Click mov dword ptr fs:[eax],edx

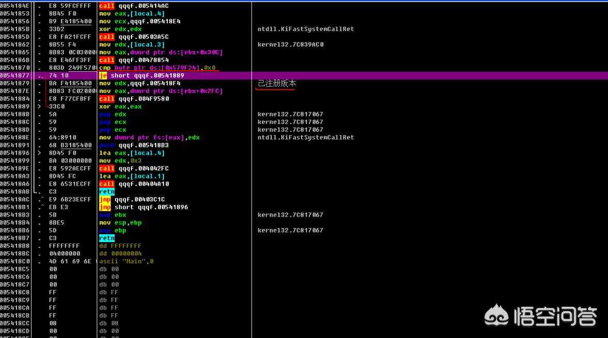[149, 138]
